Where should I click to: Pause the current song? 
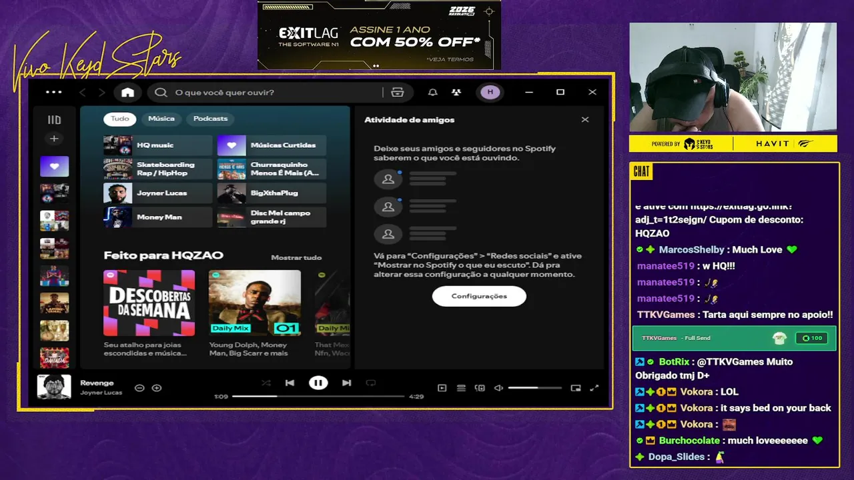[318, 383]
